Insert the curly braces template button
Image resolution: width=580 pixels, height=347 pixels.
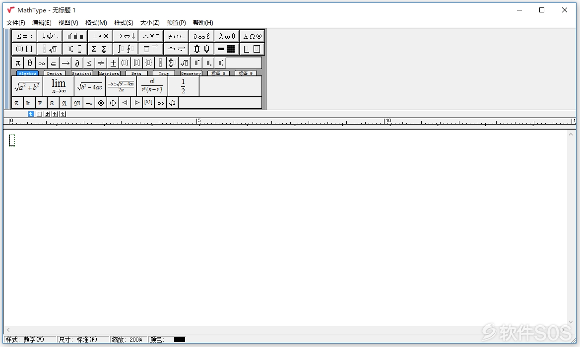(x=148, y=63)
